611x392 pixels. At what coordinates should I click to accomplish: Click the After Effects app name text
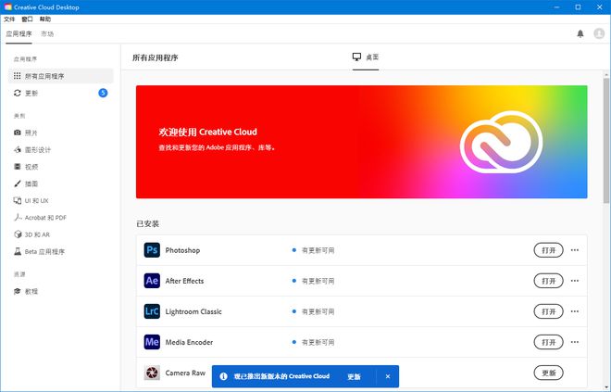coord(185,281)
